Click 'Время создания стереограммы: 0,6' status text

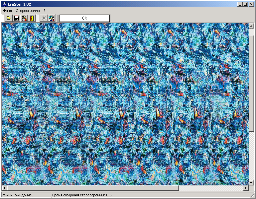82,195
